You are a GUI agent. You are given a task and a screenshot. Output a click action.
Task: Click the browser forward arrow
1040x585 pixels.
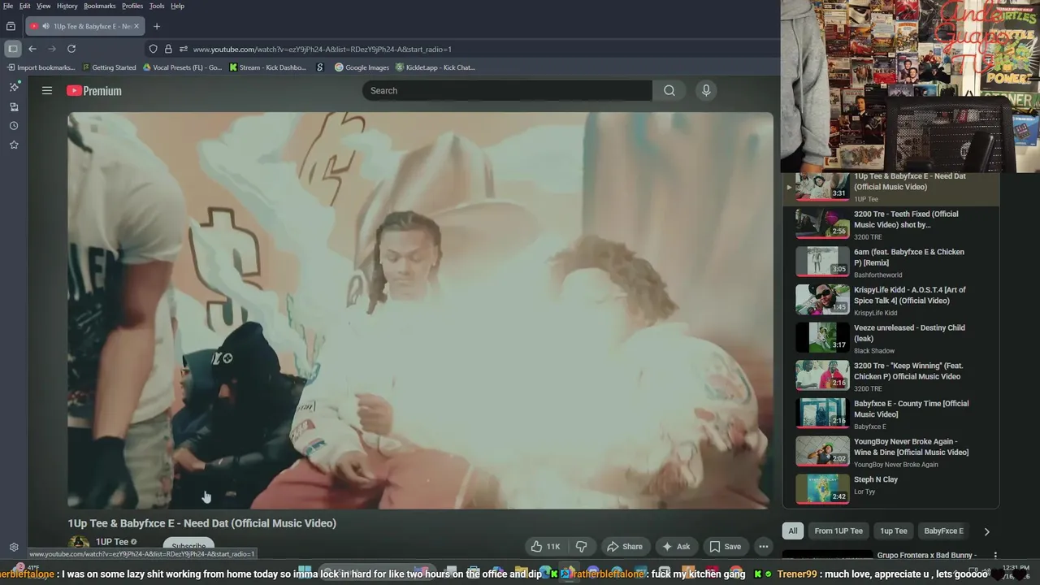point(52,49)
